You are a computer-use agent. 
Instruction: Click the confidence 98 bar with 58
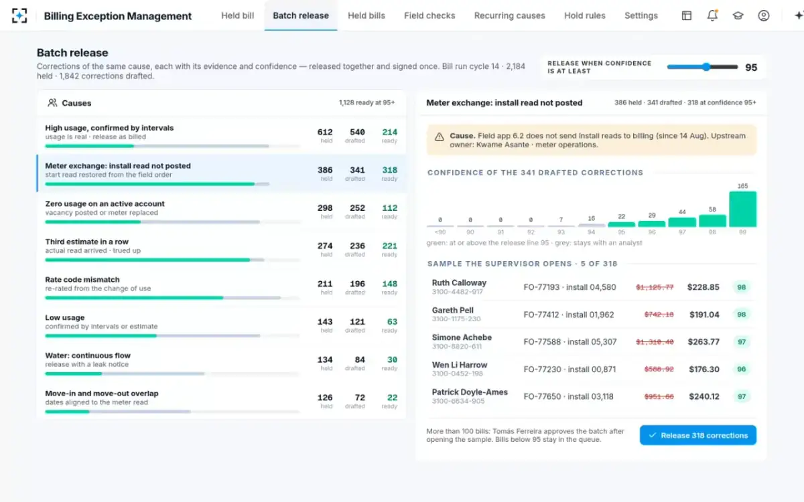pyautogui.click(x=712, y=221)
